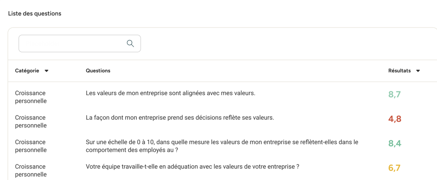437x180 pixels.
Task: Open the 'Sur une échelle de 0 à 10' question
Action: click(x=222, y=146)
